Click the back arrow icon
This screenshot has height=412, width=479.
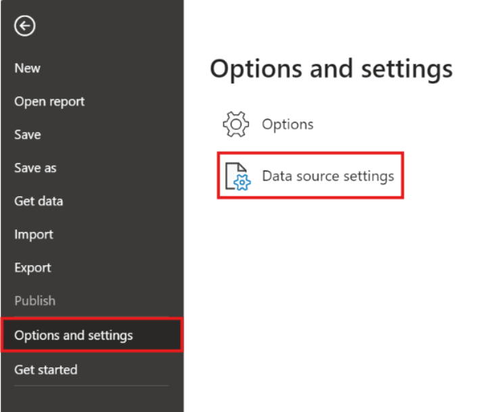pyautogui.click(x=26, y=26)
